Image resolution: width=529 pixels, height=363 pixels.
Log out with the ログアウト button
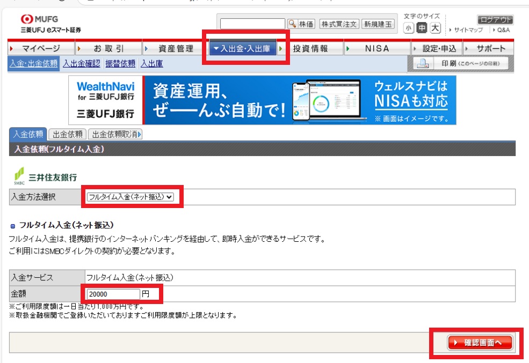pyautogui.click(x=495, y=19)
